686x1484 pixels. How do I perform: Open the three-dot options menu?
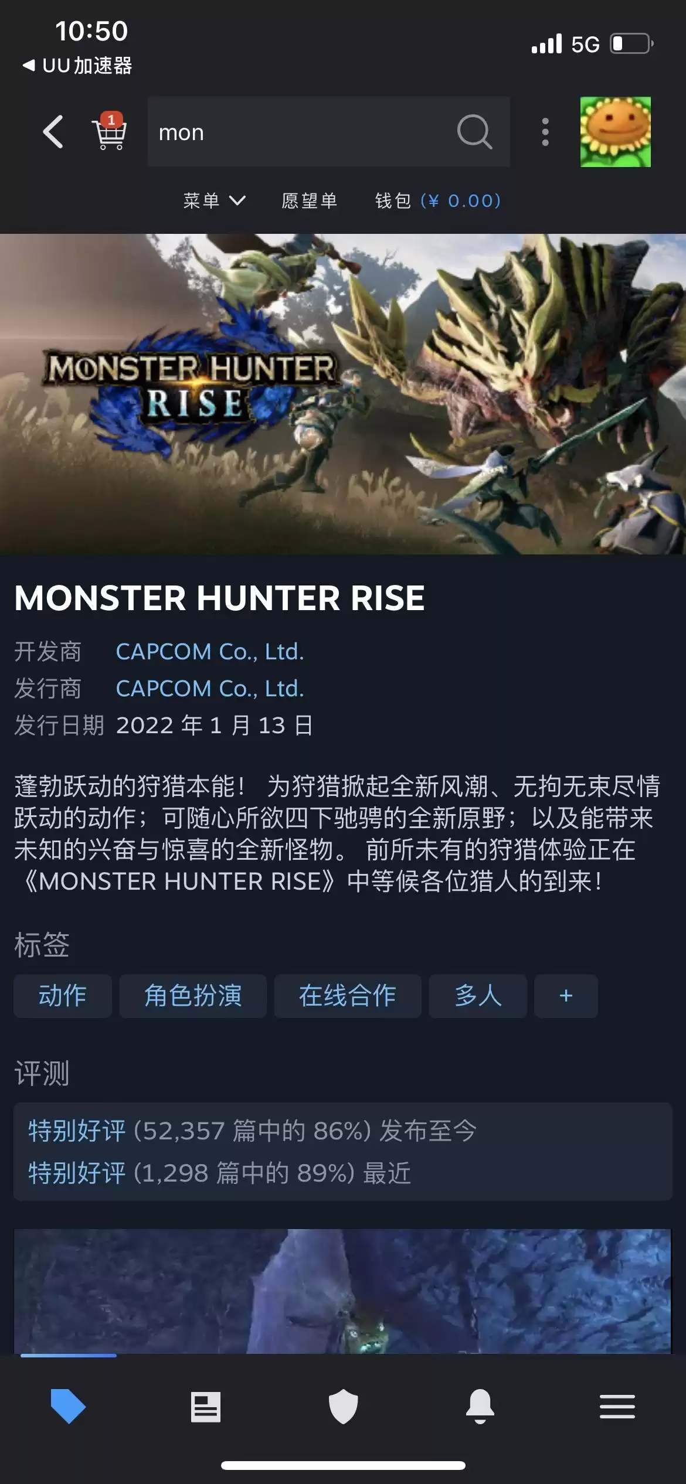pyautogui.click(x=545, y=132)
